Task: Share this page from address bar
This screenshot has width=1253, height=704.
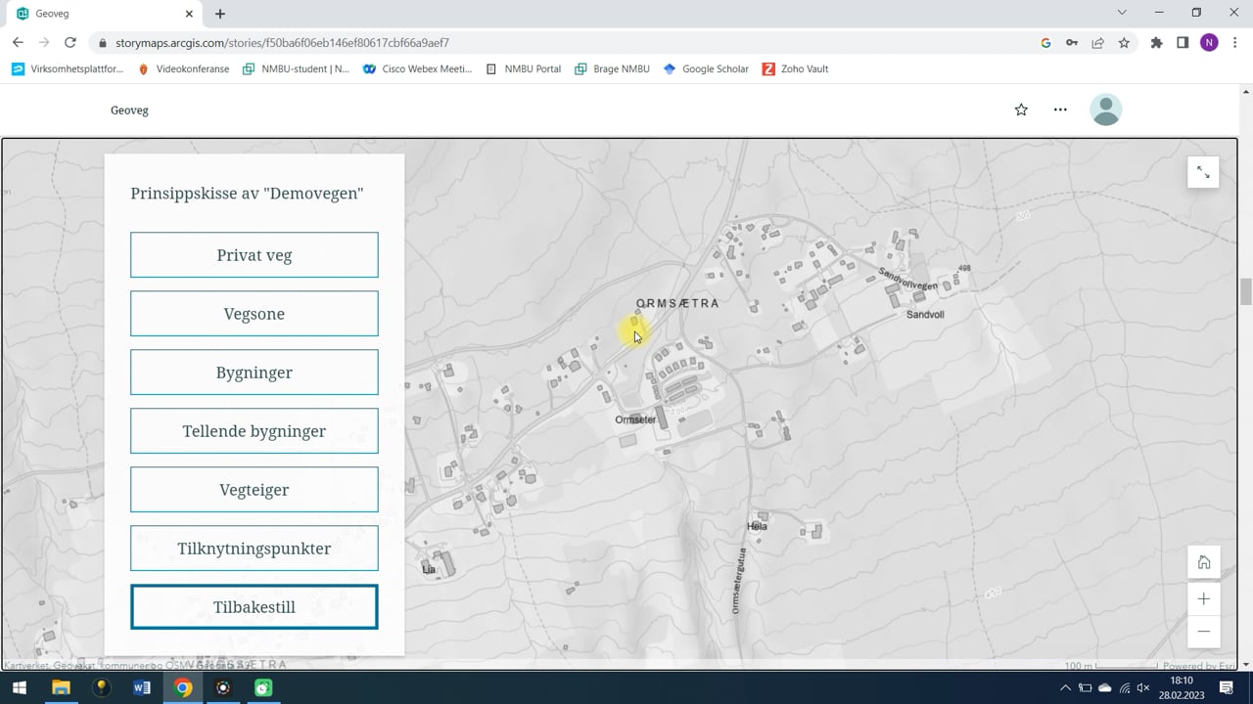Action: [x=1097, y=43]
